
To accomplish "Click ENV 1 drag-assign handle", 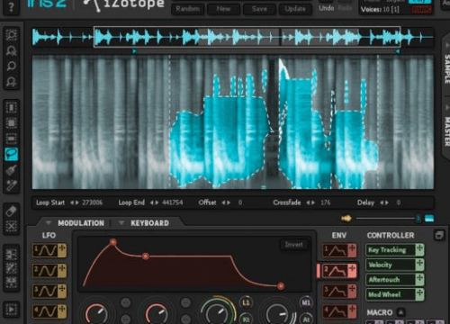I will (x=352, y=250).
